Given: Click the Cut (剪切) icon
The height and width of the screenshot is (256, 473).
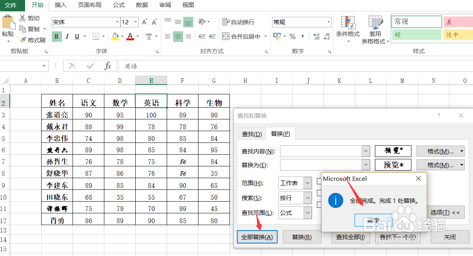Looking at the screenshot, I should point(24,18).
